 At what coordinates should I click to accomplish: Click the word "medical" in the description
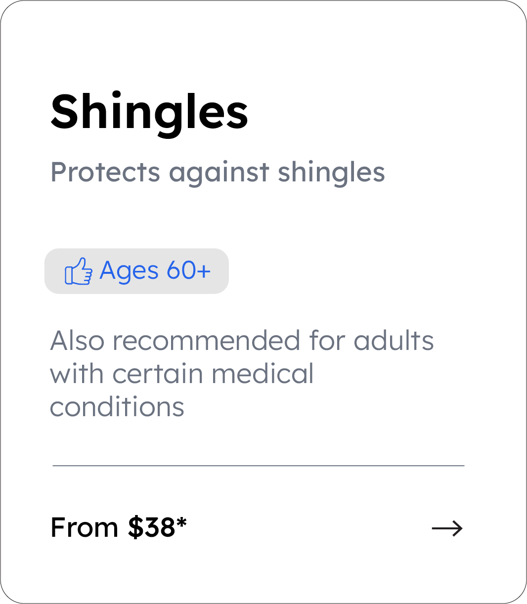point(263,374)
